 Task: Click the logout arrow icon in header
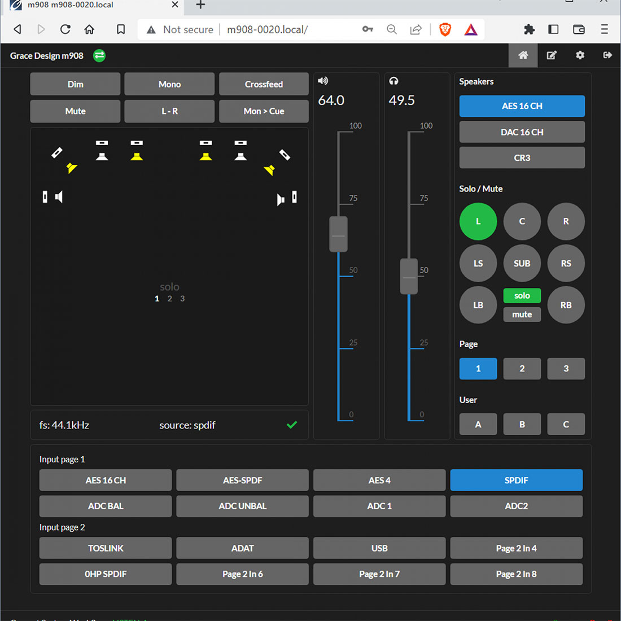pyautogui.click(x=607, y=55)
